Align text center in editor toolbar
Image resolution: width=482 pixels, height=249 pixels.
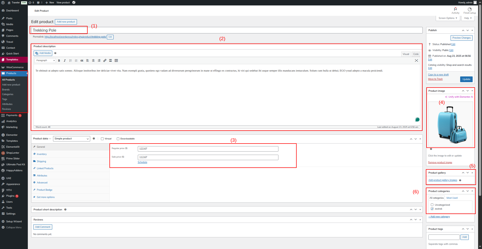tap(93, 61)
